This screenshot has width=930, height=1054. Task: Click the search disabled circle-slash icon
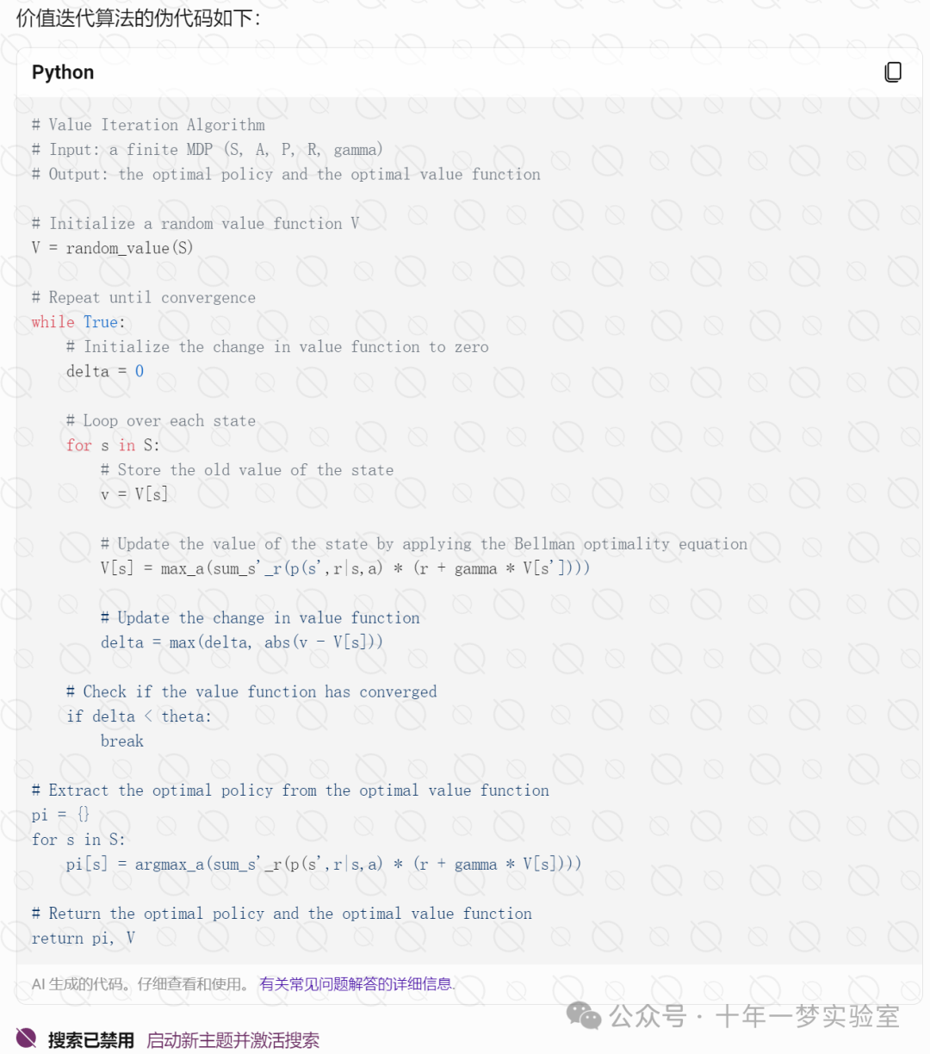[24, 1039]
